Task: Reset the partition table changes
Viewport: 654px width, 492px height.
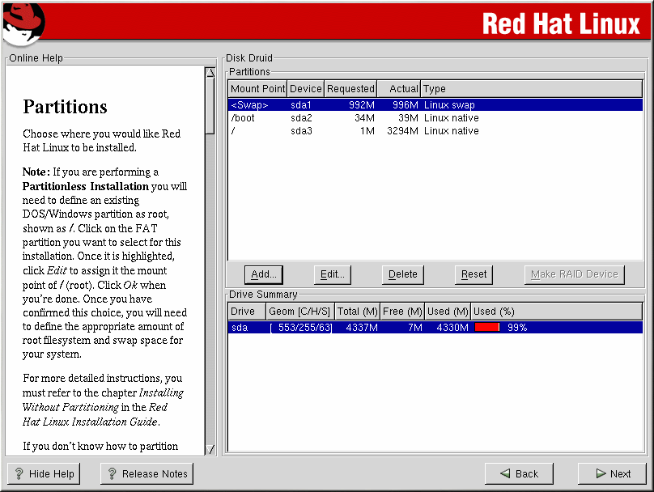Action: tap(474, 274)
